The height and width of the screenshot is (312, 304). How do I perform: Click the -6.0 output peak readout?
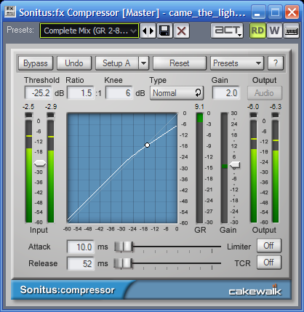tap(253, 107)
